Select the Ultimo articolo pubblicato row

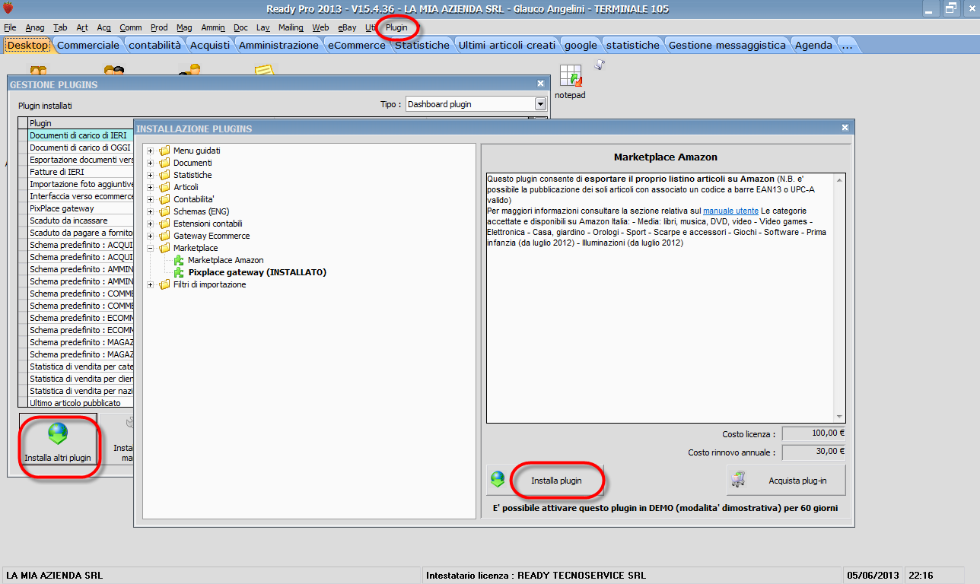[81, 403]
